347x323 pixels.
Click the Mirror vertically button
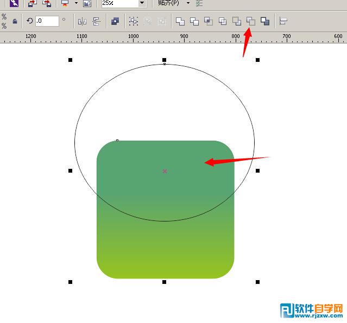(x=97, y=22)
